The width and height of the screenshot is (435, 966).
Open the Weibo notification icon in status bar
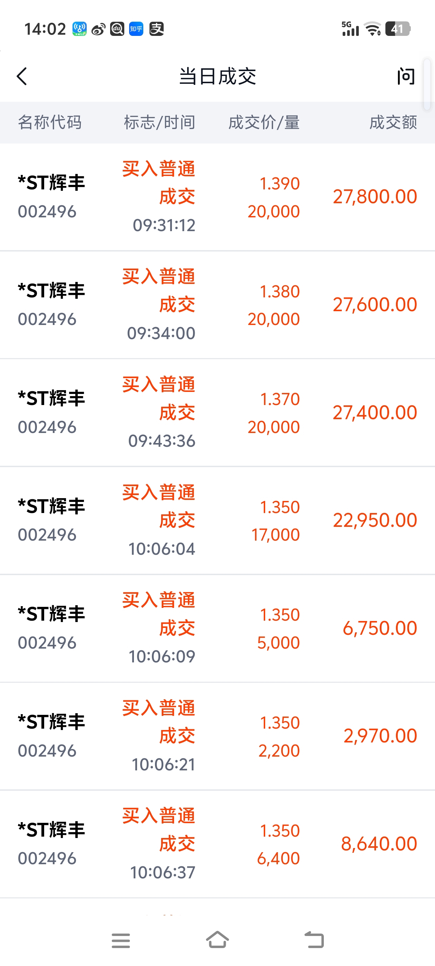pyautogui.click(x=98, y=29)
